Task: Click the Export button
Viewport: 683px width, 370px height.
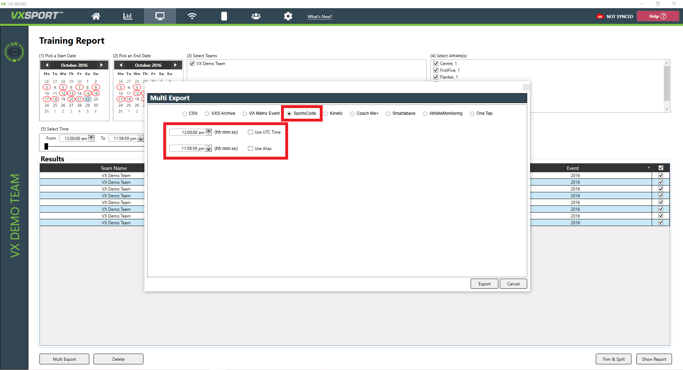Action: 484,283
